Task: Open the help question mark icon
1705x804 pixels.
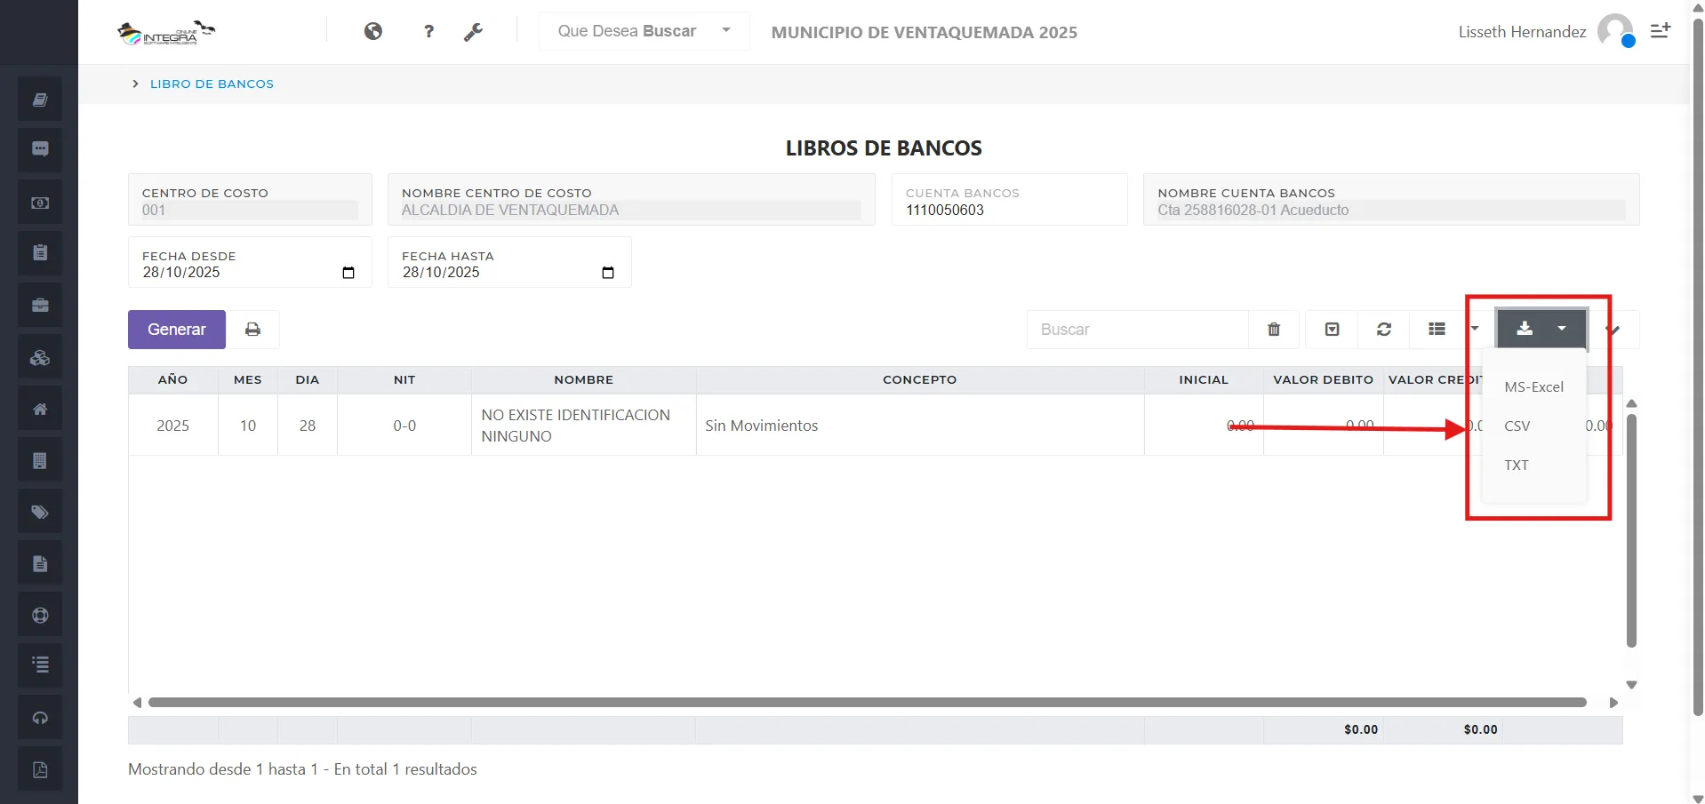Action: [x=429, y=31]
